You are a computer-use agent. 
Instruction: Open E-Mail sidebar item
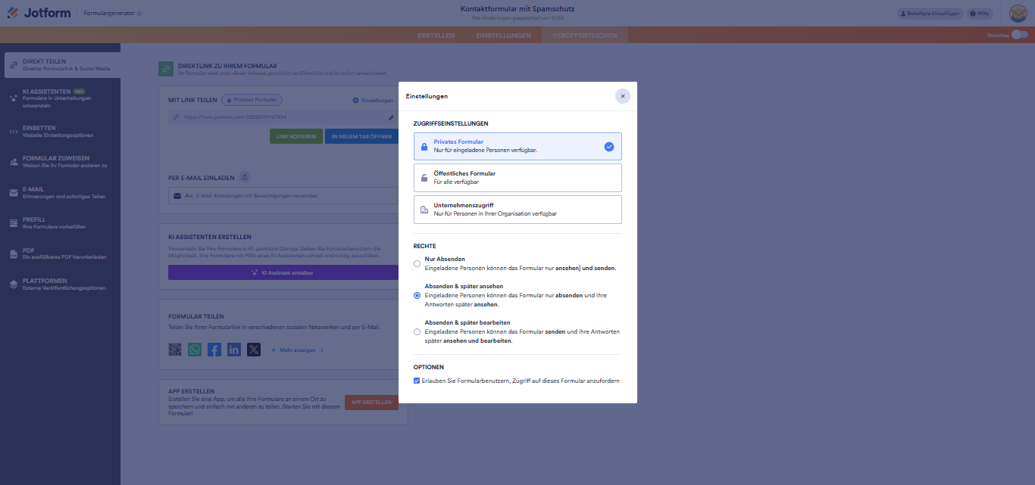coord(60,193)
